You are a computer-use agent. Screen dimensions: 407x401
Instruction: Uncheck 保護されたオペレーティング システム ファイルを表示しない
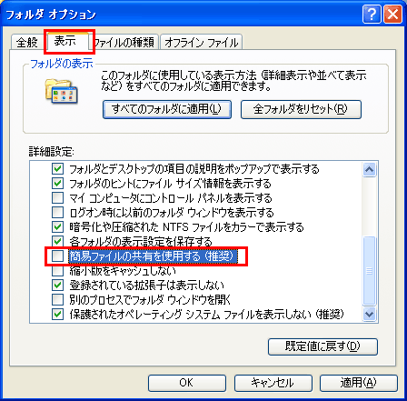coord(57,315)
